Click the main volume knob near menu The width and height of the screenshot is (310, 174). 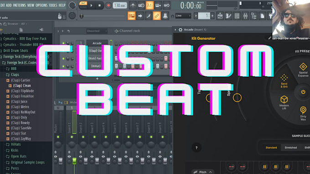72,5
